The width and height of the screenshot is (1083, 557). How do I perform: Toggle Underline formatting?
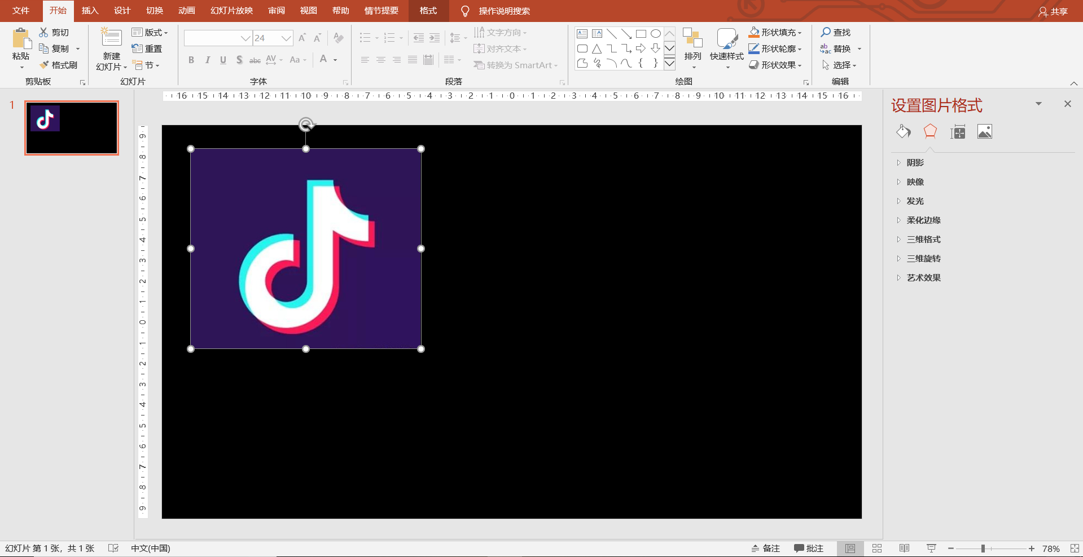[x=223, y=60]
